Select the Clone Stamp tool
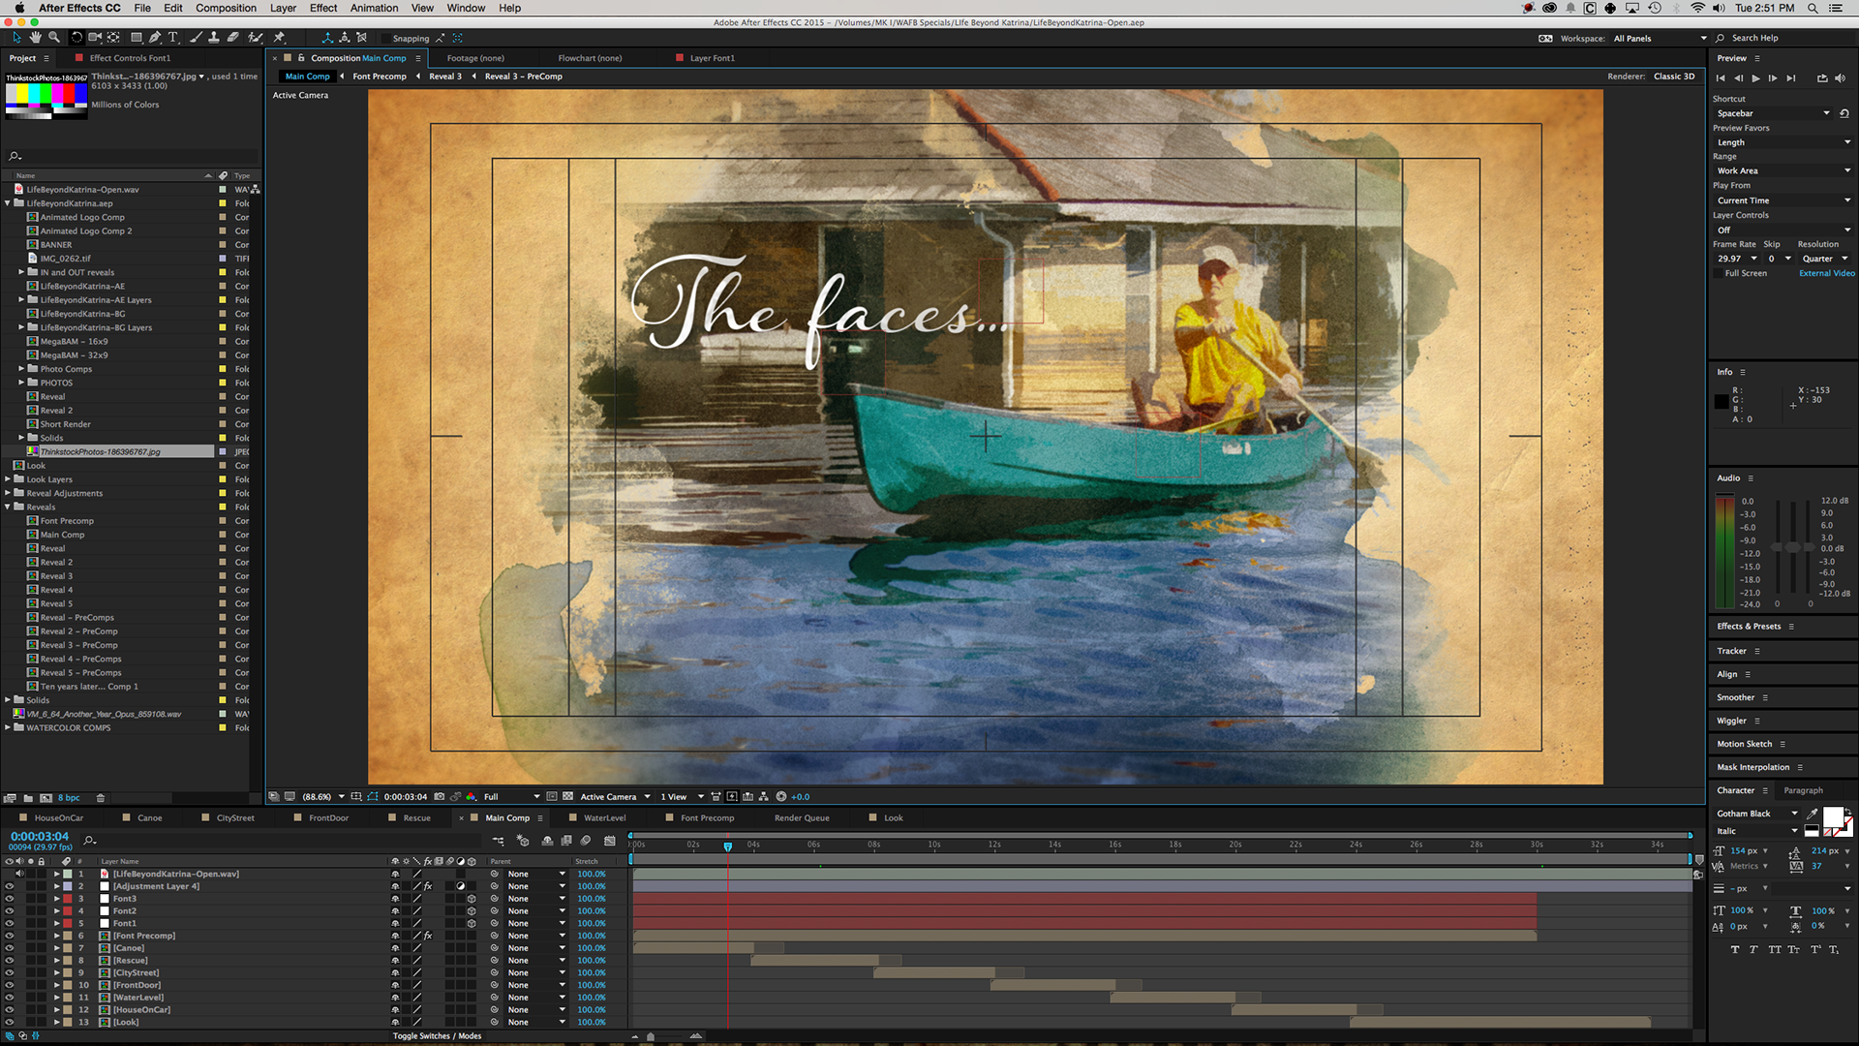 tap(214, 38)
